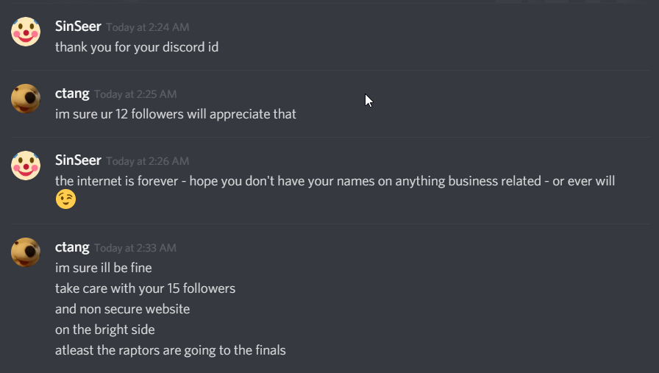Select message 'im sure ill be fine'
The width and height of the screenshot is (659, 373).
[x=104, y=268]
